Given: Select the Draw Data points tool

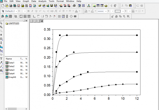Looking at the screenshot, I should (x=1, y=54).
